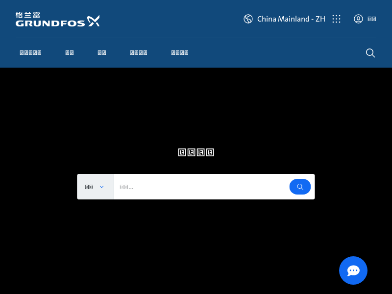Open the magnifier search in navigation bar

pyautogui.click(x=370, y=53)
